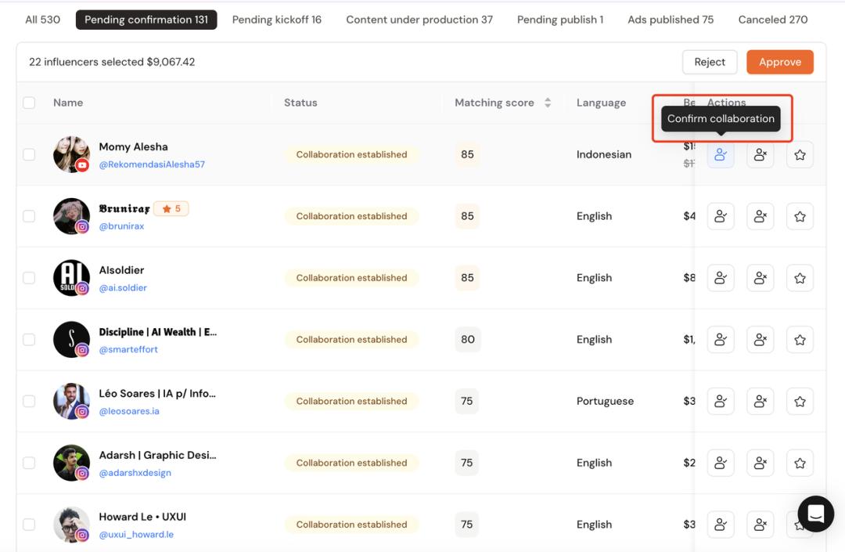
Task: Open the chat support bubble
Action: [815, 514]
